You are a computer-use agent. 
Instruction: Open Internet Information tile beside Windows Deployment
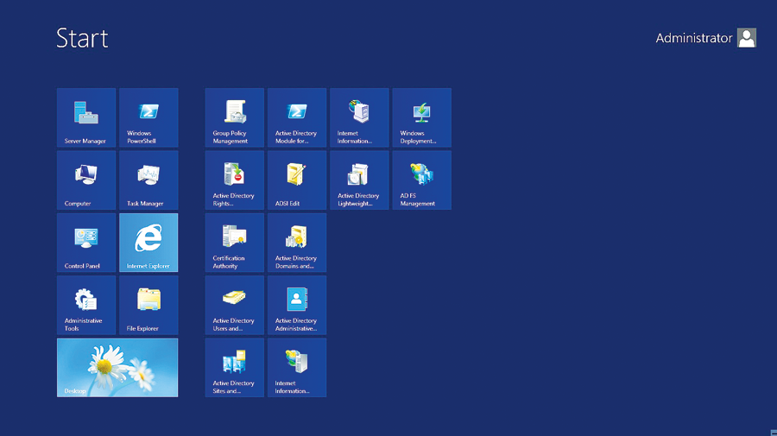359,118
